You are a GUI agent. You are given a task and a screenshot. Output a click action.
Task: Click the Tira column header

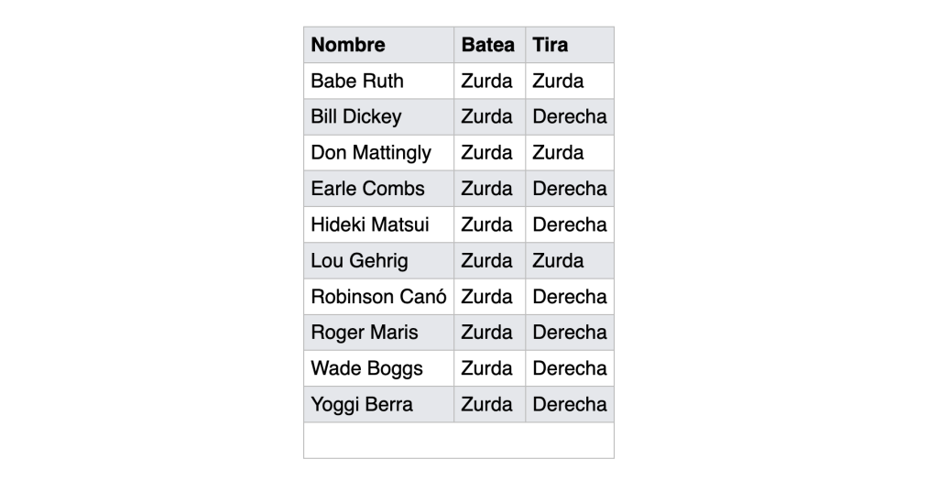pyautogui.click(x=551, y=45)
